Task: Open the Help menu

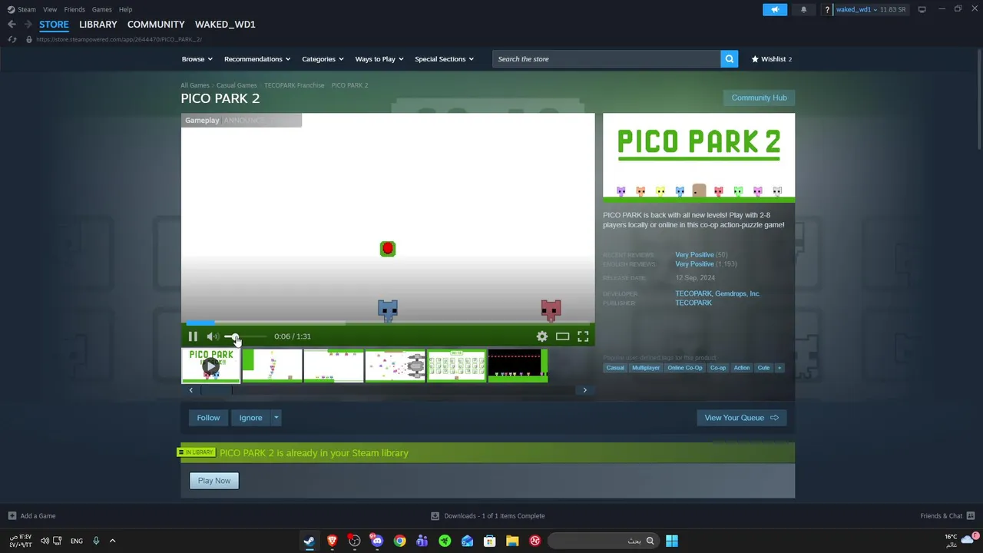Action: click(x=126, y=9)
